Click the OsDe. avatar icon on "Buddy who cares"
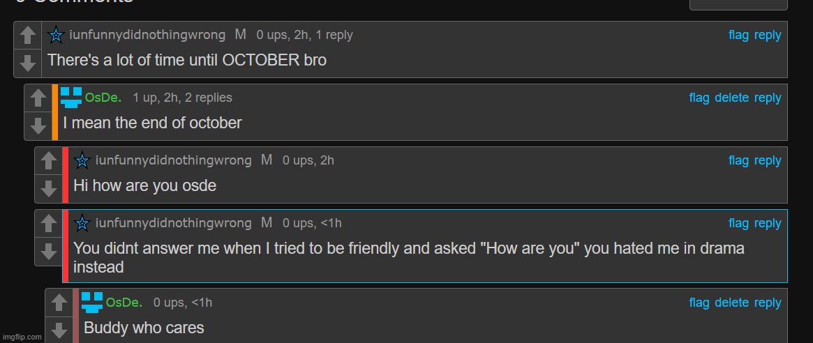Image resolution: width=813 pixels, height=343 pixels. coord(92,303)
